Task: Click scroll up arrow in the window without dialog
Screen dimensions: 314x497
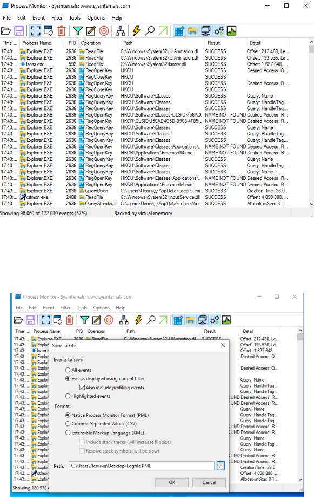Action: point(311,42)
